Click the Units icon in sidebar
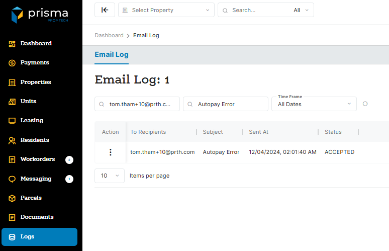 [x=12, y=102]
